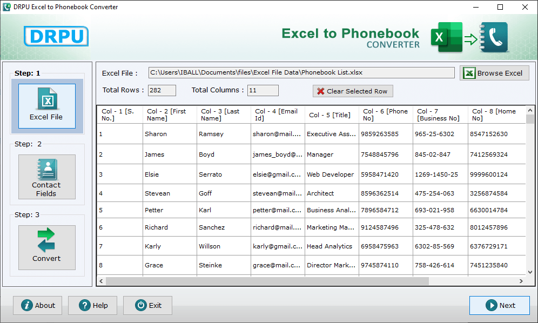Click the cell 'Karl'
The height and width of the screenshot is (323, 538).
[224, 210]
